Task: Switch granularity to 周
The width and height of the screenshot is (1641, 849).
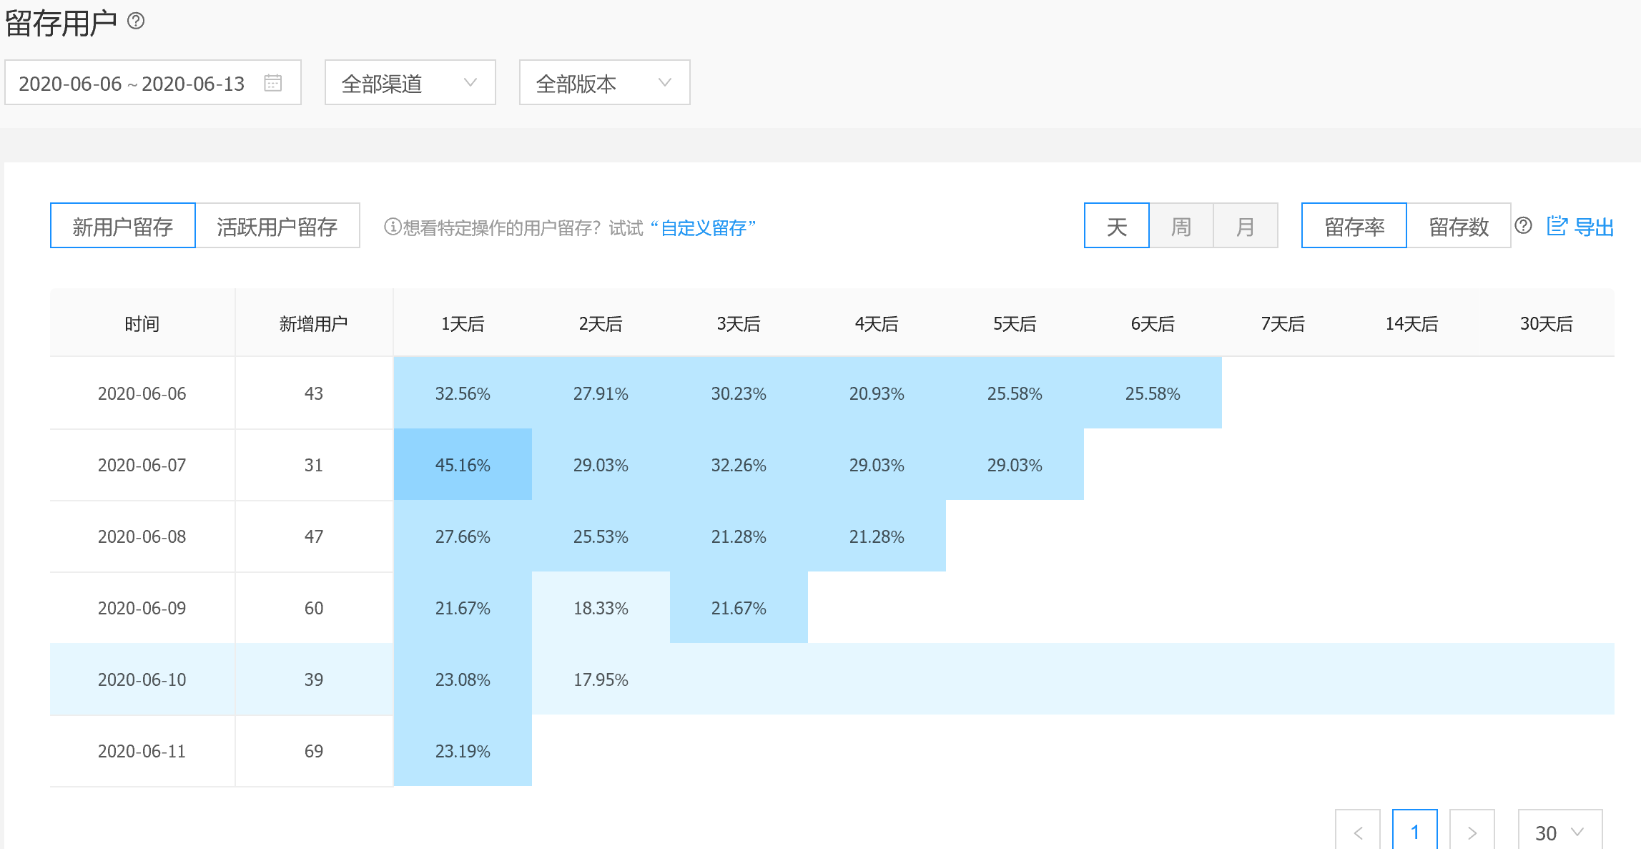Action: (1181, 226)
